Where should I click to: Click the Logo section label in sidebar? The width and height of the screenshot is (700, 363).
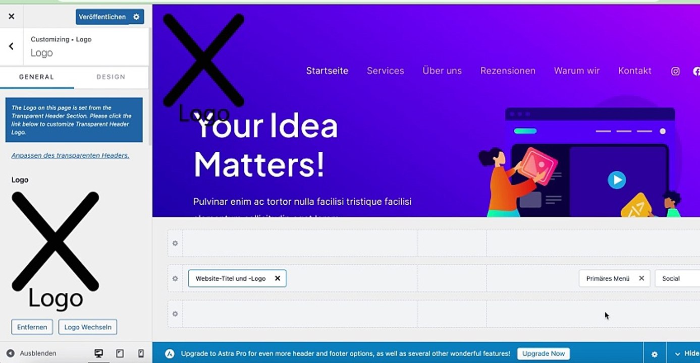click(x=20, y=180)
